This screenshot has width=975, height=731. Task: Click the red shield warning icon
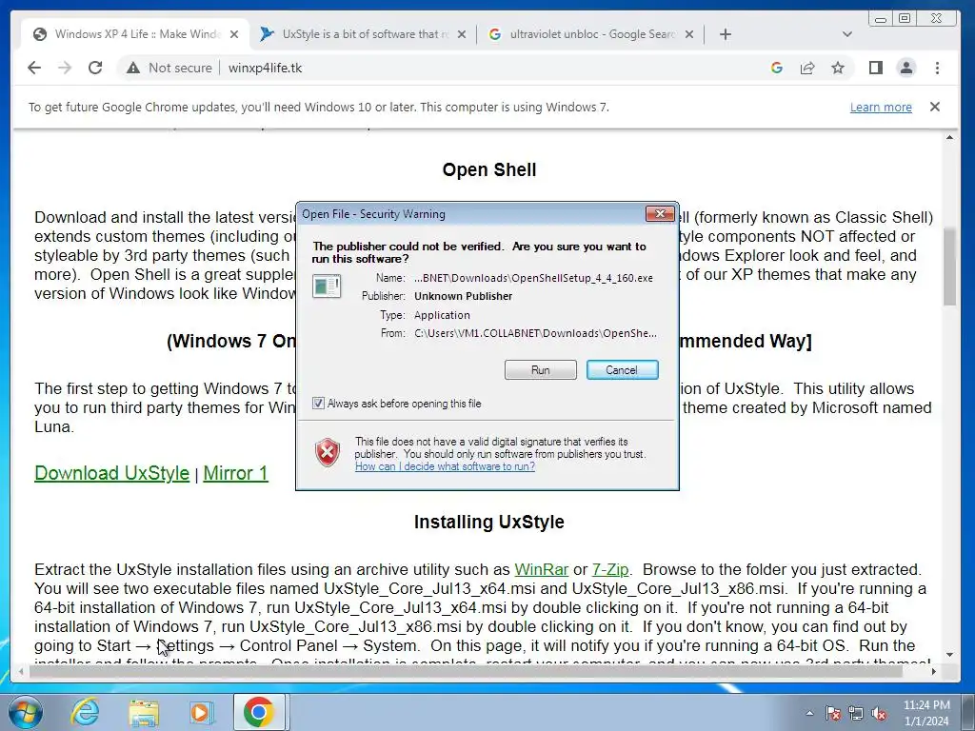click(x=328, y=452)
